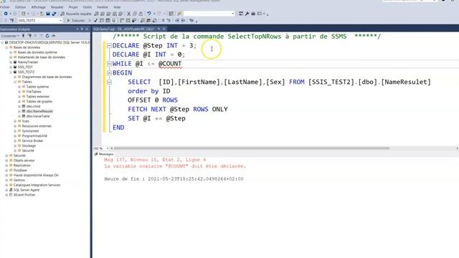
Task: Click the editor horizontal scrollbar
Action: (x=251, y=148)
